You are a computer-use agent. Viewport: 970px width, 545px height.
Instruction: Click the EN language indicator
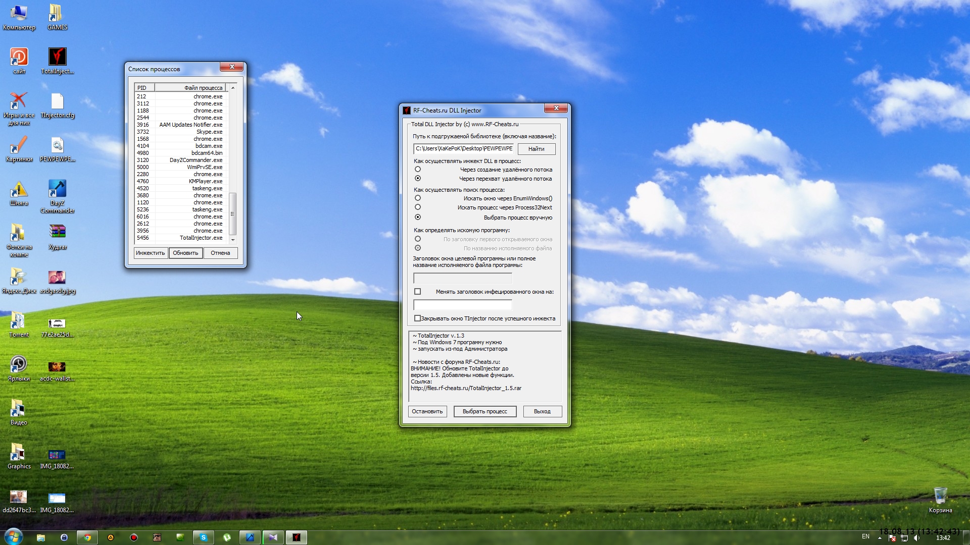865,536
